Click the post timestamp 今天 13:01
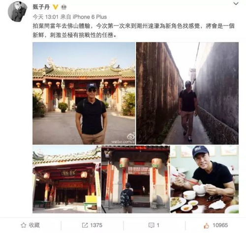The height and width of the screenshot is (233, 246). point(45,17)
